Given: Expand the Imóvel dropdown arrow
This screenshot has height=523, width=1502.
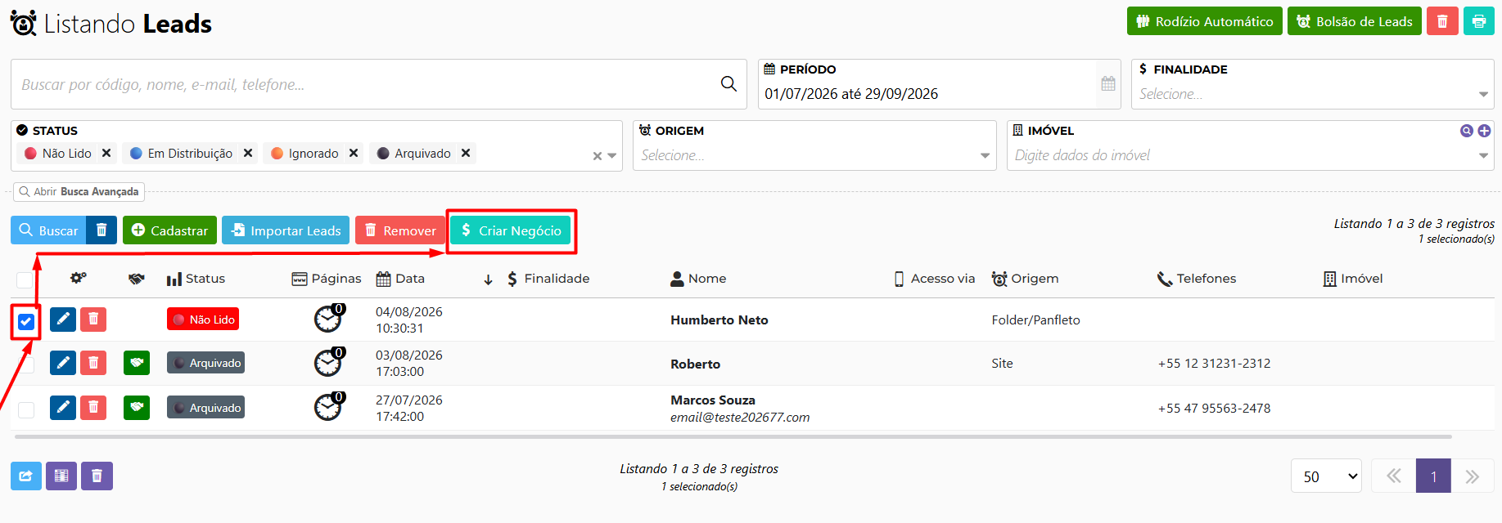Looking at the screenshot, I should (1483, 155).
